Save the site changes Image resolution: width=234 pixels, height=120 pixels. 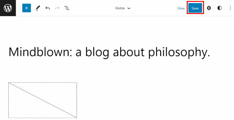tap(195, 8)
